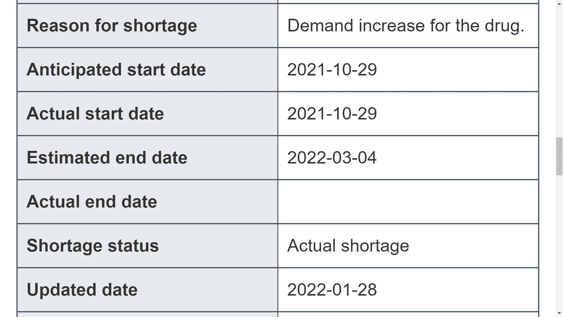Image resolution: width=563 pixels, height=317 pixels.
Task: Click the Anticipated start date value 2021-10-29
Action: click(x=332, y=70)
